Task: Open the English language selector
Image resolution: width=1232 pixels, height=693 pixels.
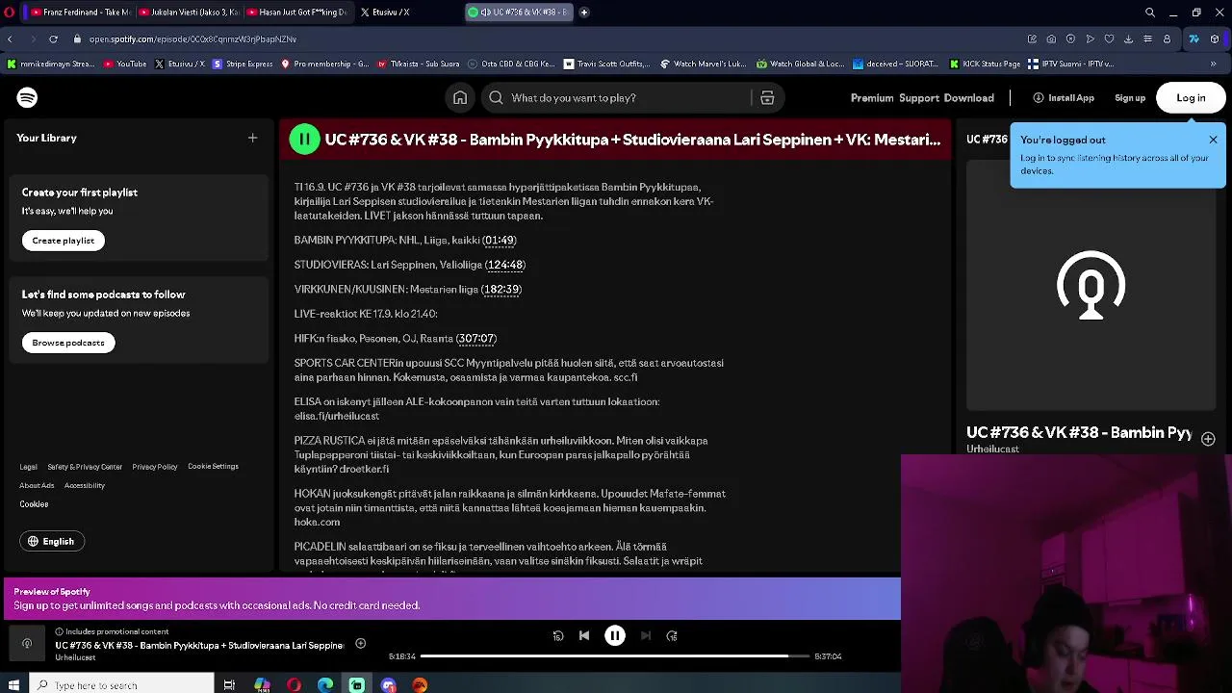Action: click(51, 541)
